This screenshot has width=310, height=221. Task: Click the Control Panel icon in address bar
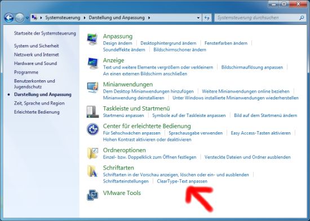[x=34, y=18]
